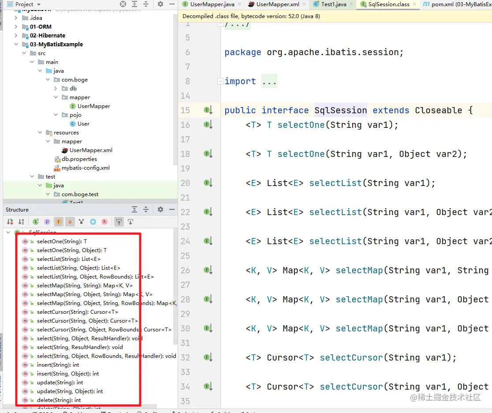The width and height of the screenshot is (492, 413).
Task: Select insert(String): int in Structure
Action: 58,365
